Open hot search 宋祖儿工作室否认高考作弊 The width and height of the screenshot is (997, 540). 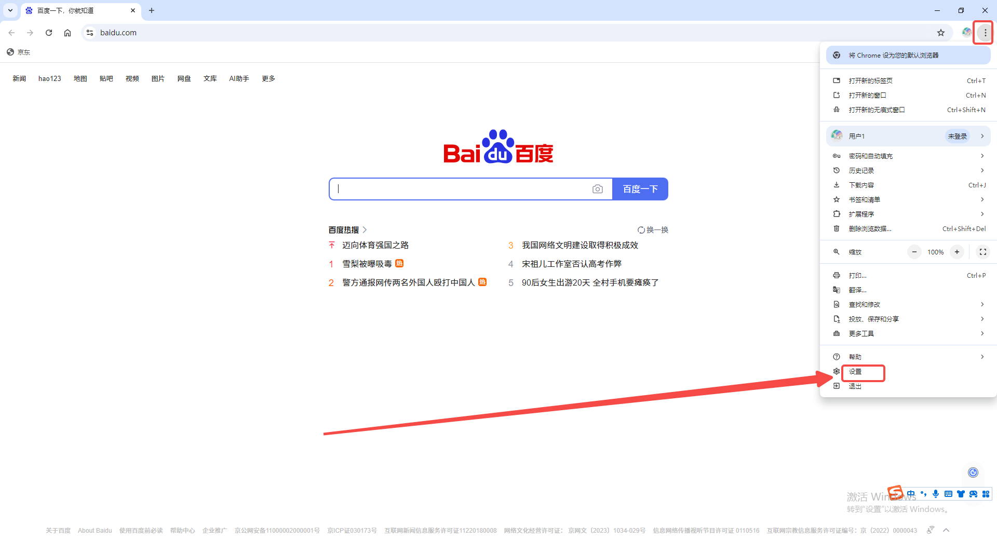[572, 264]
